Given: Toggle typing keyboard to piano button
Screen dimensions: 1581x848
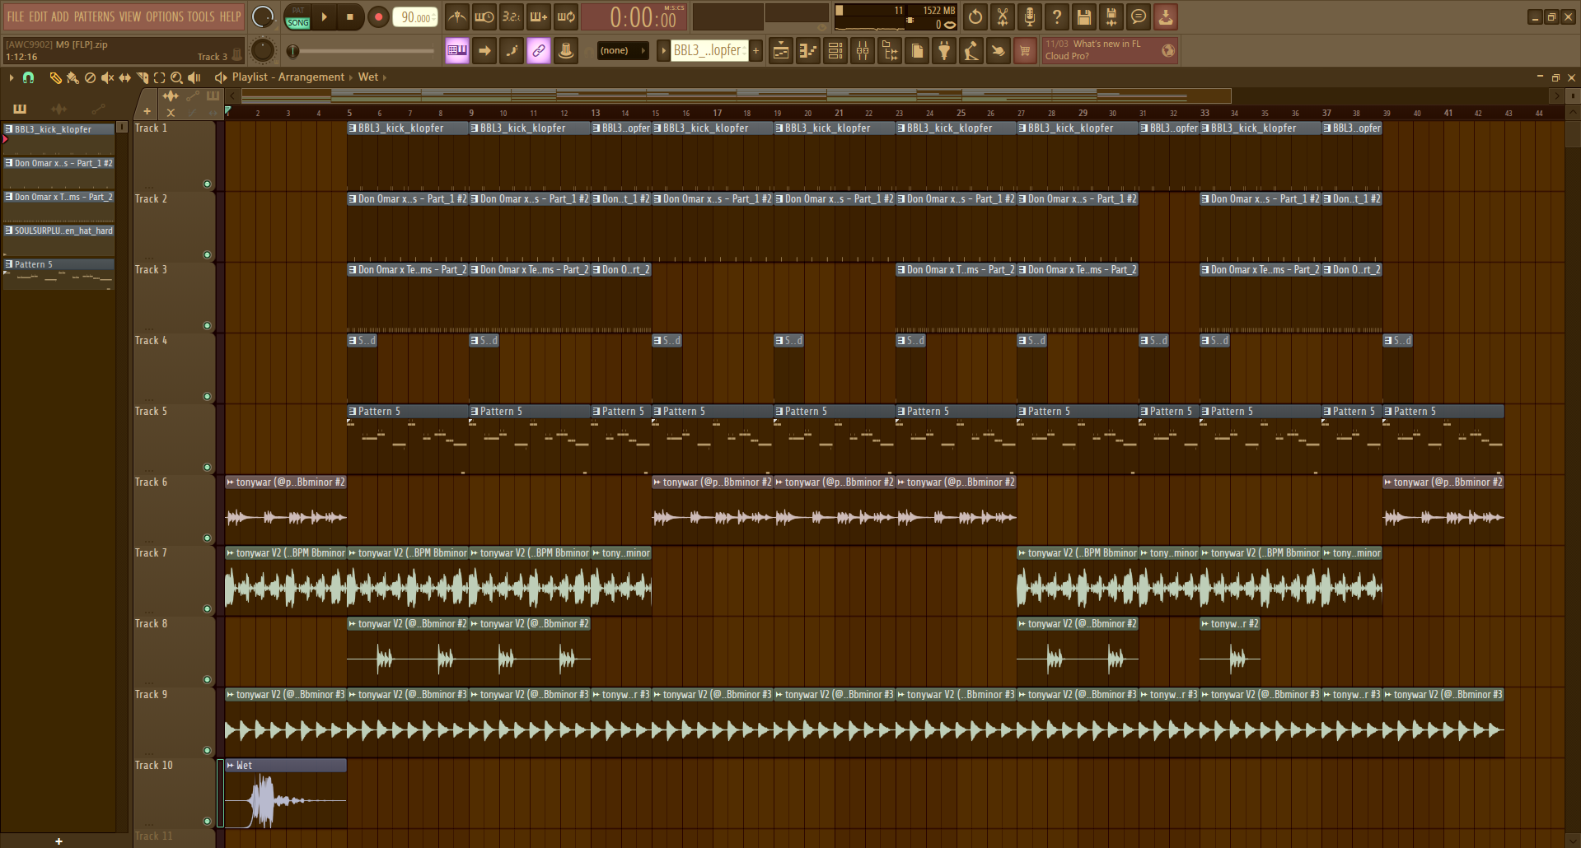Looking at the screenshot, I should pyautogui.click(x=457, y=51).
